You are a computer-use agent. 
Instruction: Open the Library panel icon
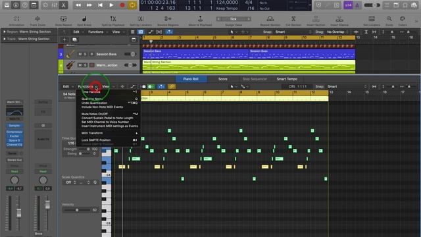pyautogui.click(x=7, y=5)
